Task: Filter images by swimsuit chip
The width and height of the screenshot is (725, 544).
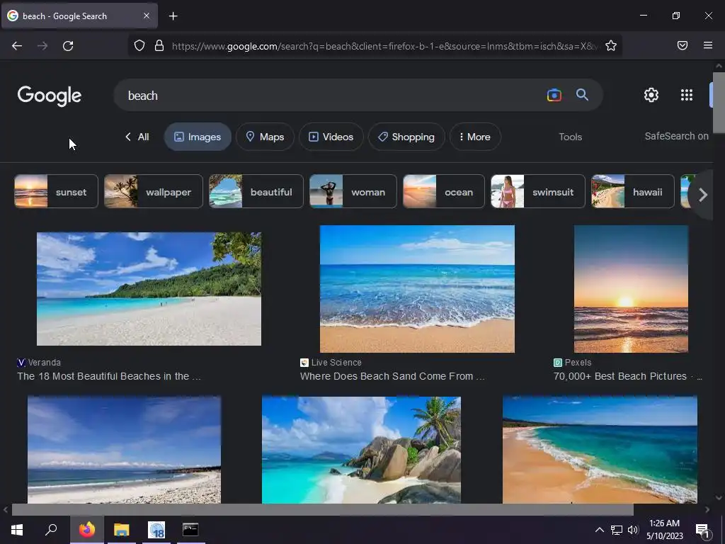Action: click(538, 191)
